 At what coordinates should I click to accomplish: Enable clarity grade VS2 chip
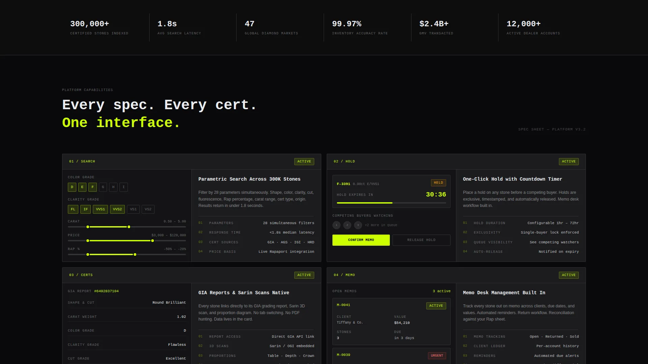[x=148, y=209]
